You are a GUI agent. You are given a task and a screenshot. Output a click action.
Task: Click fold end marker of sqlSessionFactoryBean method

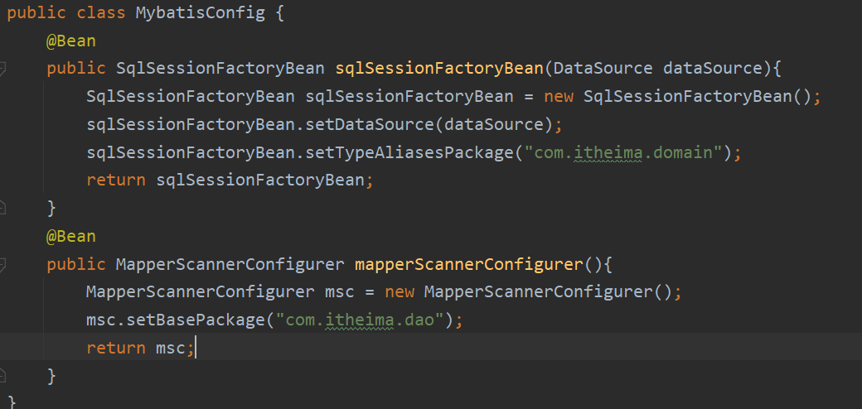[x=2, y=208]
